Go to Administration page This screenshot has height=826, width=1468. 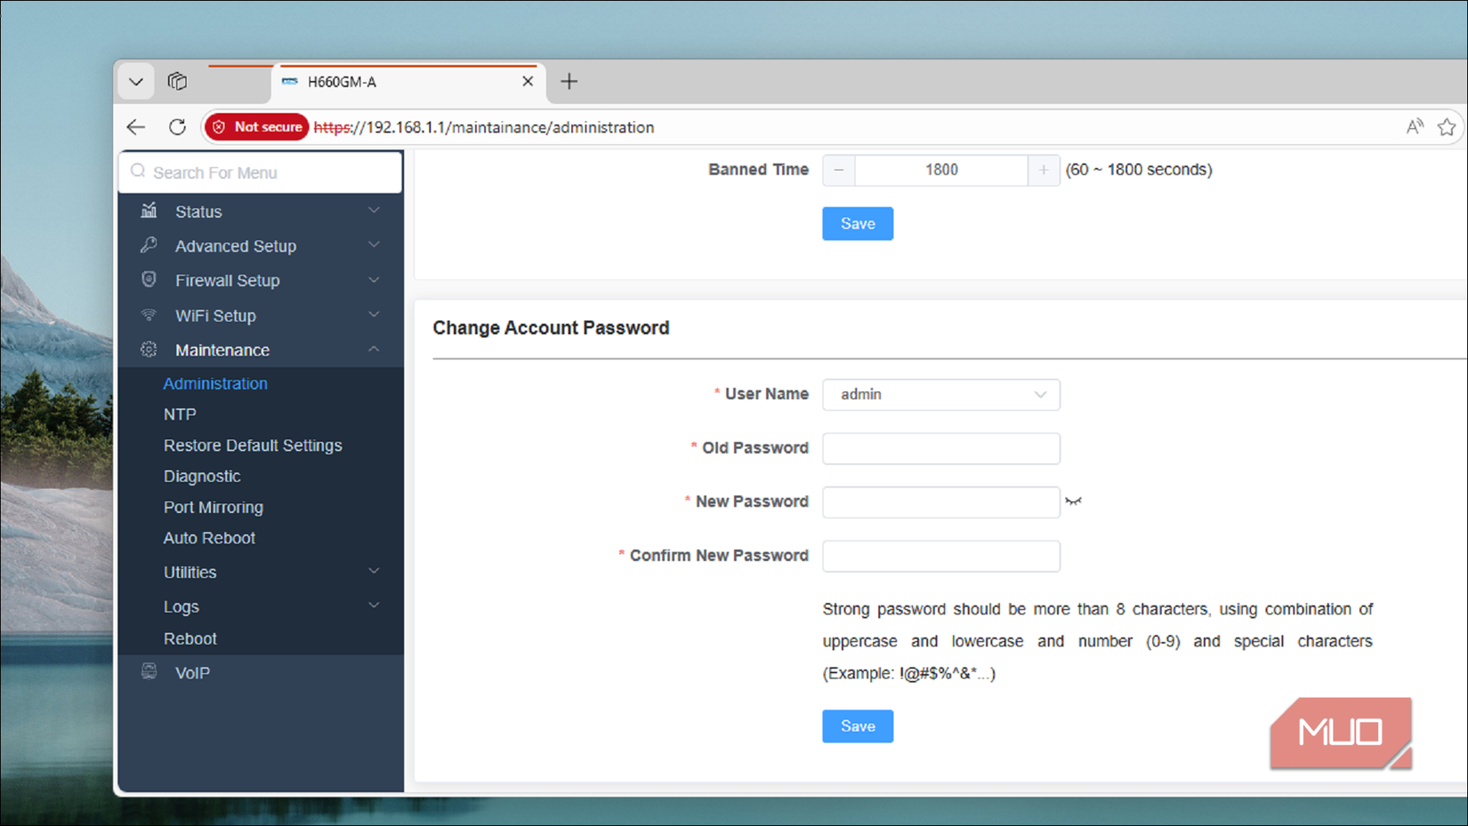[x=215, y=384]
